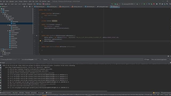The width and height of the screenshot is (171, 96).
Task: Open the Refactor menu
Action: (26, 1)
